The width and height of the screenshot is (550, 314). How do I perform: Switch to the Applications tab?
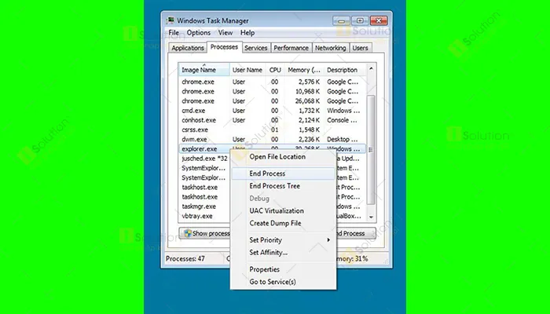[x=188, y=48]
